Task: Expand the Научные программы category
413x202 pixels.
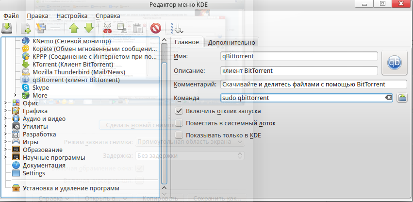Action: point(5,157)
